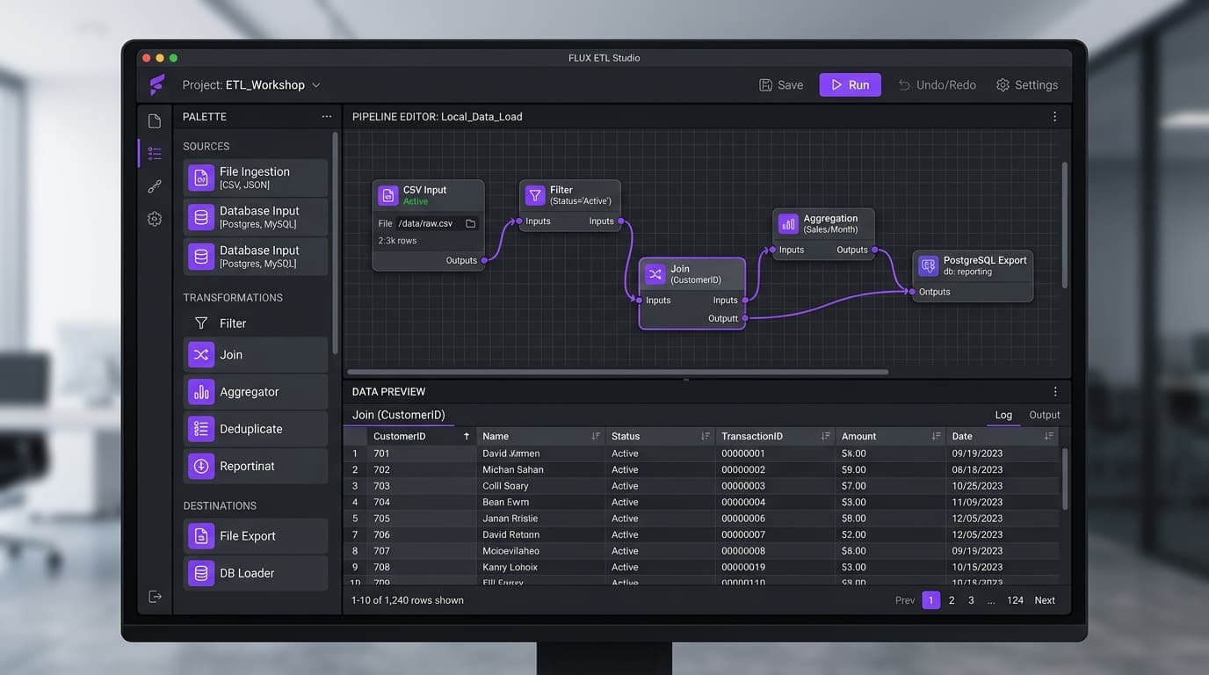Open Settings from the top bar
This screenshot has height=675, width=1209.
(1027, 85)
